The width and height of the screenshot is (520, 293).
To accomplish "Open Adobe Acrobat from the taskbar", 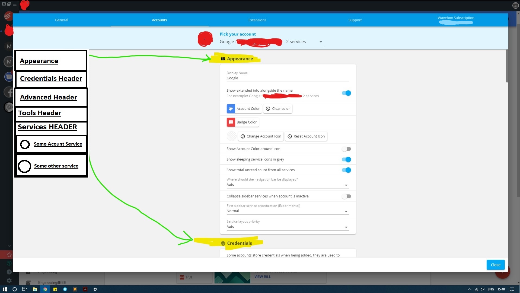I will tap(85, 289).
